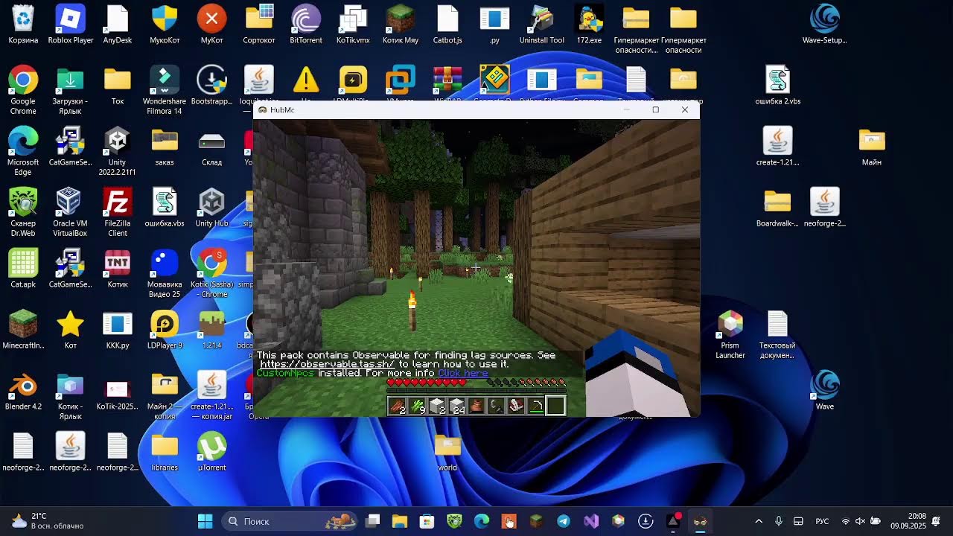Select the МуКот red X icon

[x=211, y=25]
